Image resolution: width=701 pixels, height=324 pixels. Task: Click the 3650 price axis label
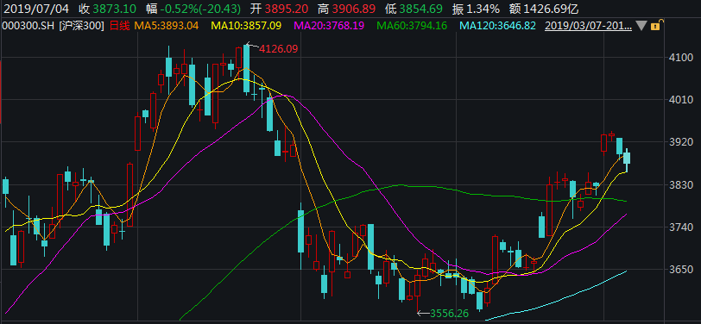[x=675, y=270]
